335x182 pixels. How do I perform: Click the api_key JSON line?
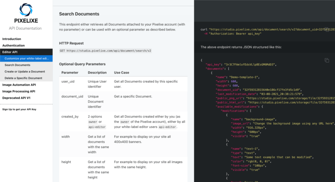(x=241, y=64)
